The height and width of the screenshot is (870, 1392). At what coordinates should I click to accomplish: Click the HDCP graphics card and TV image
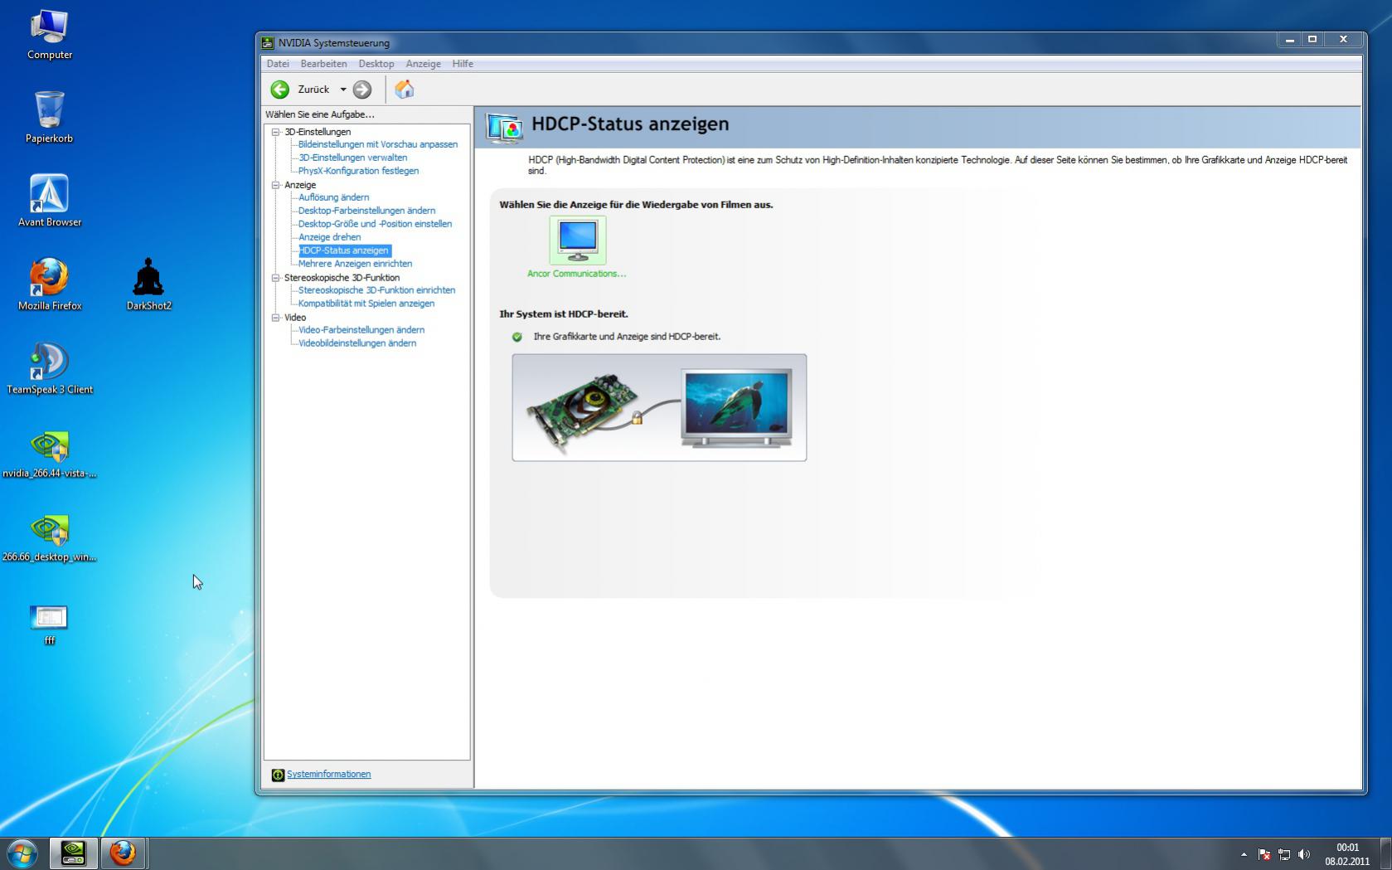[659, 407]
